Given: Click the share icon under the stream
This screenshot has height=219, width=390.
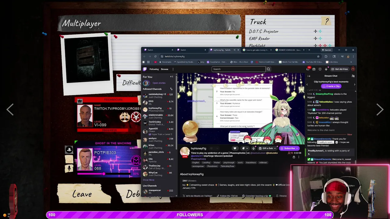Looking at the screenshot, I should click(294, 157).
